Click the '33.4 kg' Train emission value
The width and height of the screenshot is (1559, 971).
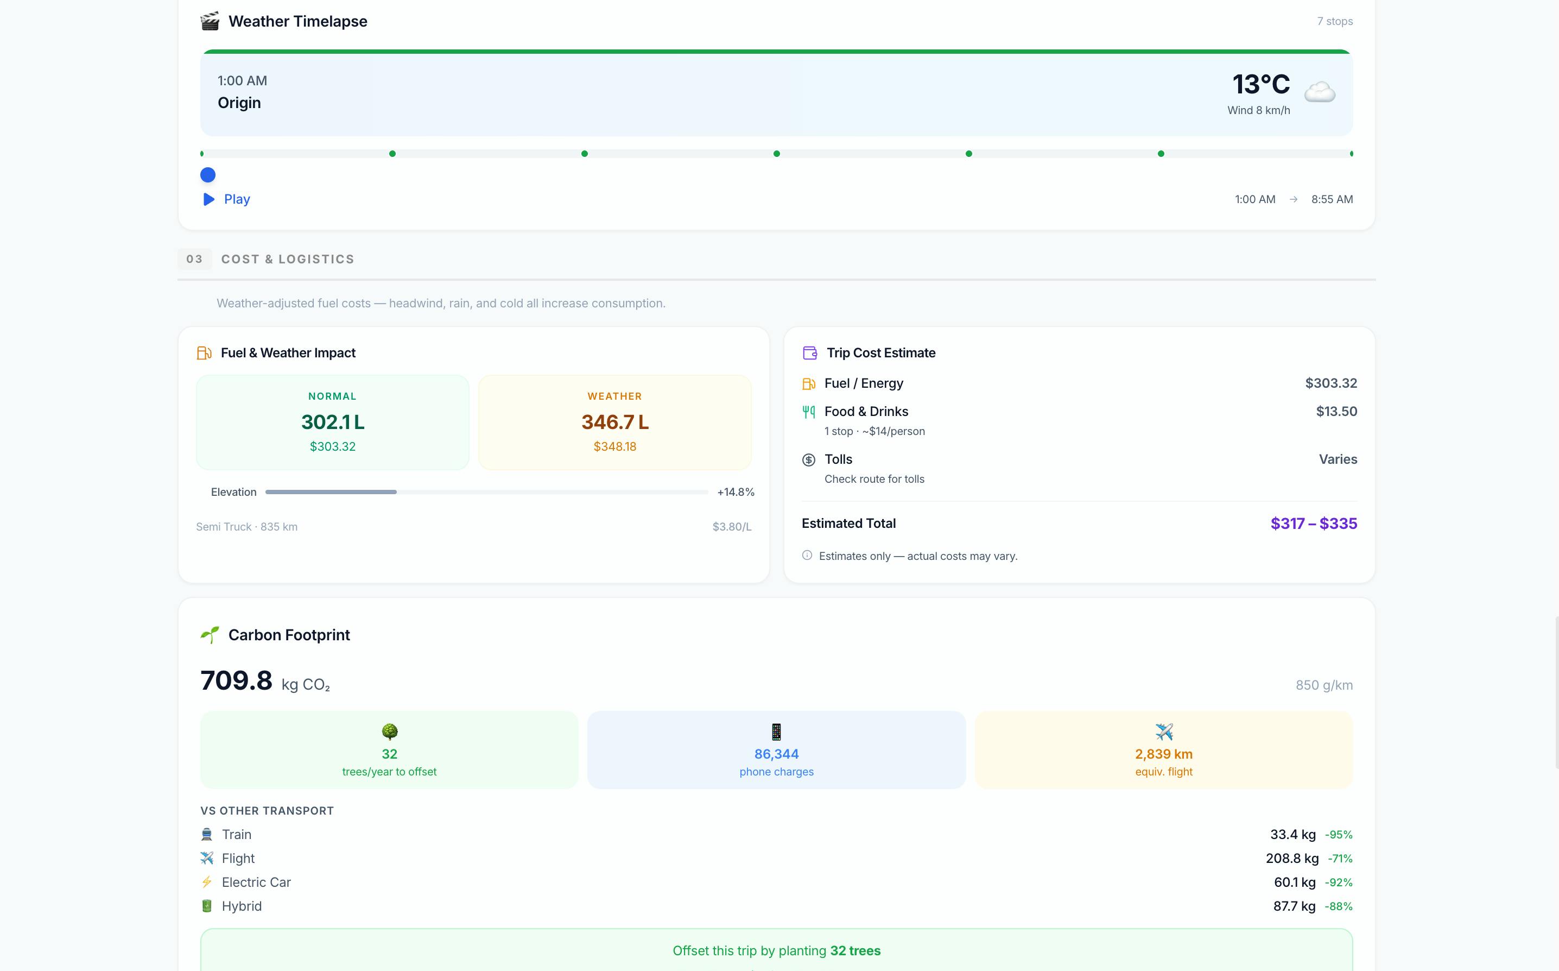(1292, 834)
